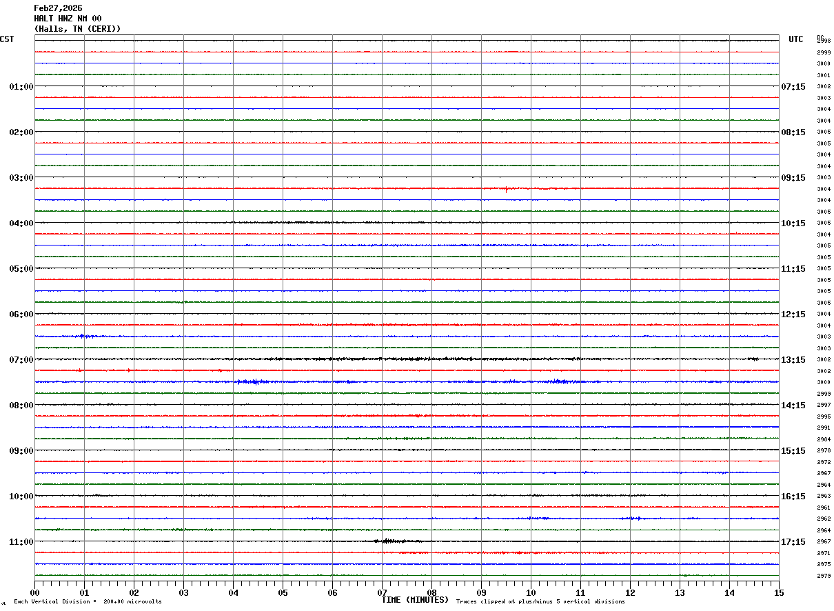Click the TIME (MINUTES) axis title

point(415,600)
